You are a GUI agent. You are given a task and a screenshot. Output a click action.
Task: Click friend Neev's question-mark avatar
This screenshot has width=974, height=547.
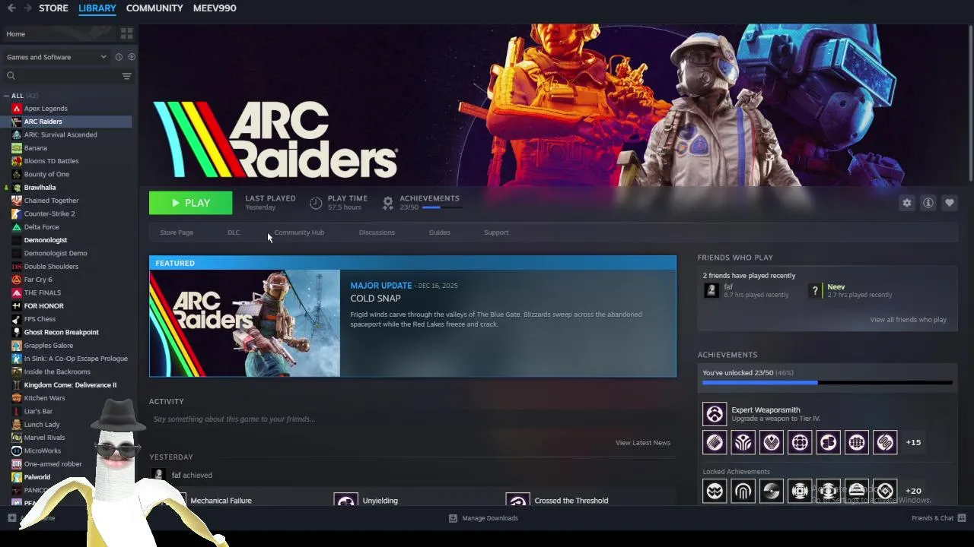815,290
